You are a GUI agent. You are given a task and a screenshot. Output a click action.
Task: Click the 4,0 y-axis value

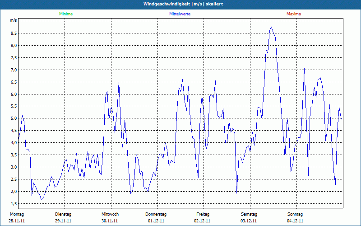pyautogui.click(x=14, y=143)
